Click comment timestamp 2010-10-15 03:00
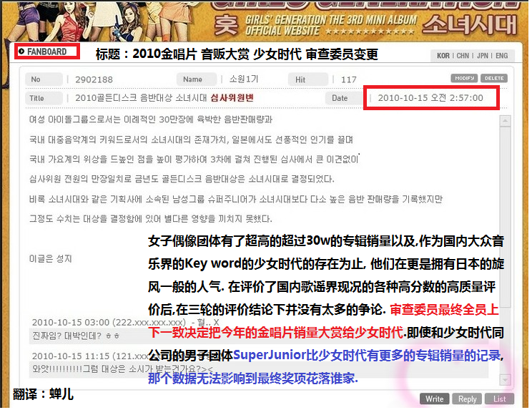 click(71, 323)
